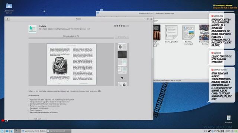The width and height of the screenshot is (238, 133).
Task: Open the large Foliate book page screenshot
Action: pyautogui.click(x=71, y=64)
